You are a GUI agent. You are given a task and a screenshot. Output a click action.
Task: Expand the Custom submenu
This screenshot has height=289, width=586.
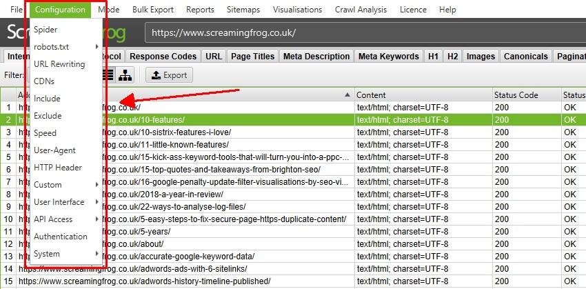65,185
